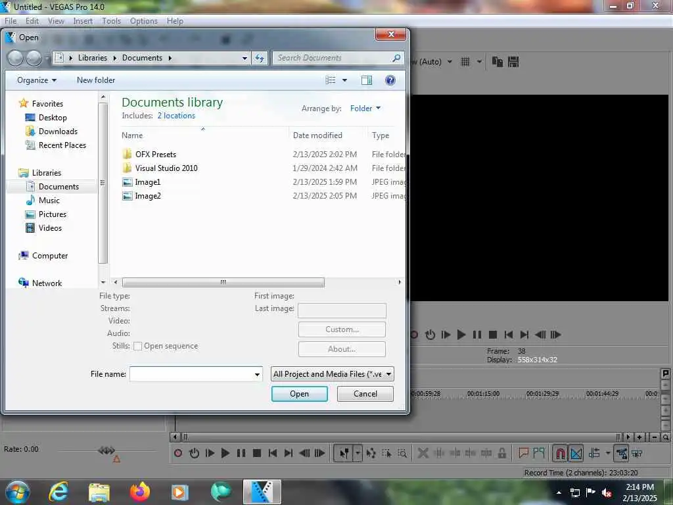Image resolution: width=673 pixels, height=505 pixels.
Task: Open preview quality (Auto) dropdown
Action: (x=450, y=62)
